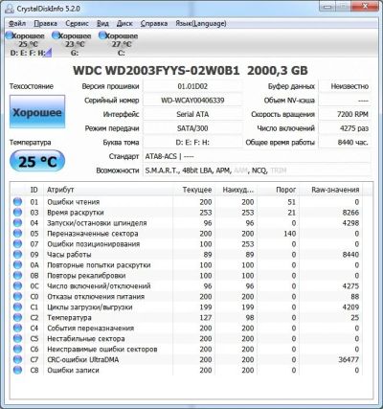Click status icon of row C2 Температура
The width and height of the screenshot is (383, 409).
[17, 318]
